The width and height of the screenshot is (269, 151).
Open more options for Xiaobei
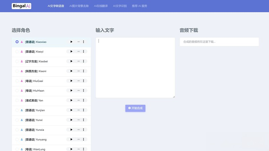(x=83, y=61)
